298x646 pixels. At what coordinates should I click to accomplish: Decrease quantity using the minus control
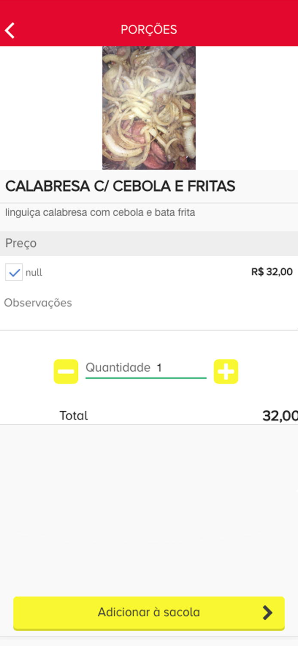65,371
